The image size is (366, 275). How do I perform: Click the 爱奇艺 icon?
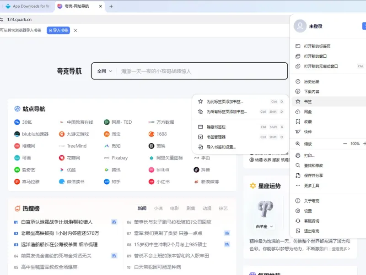(x=17, y=170)
